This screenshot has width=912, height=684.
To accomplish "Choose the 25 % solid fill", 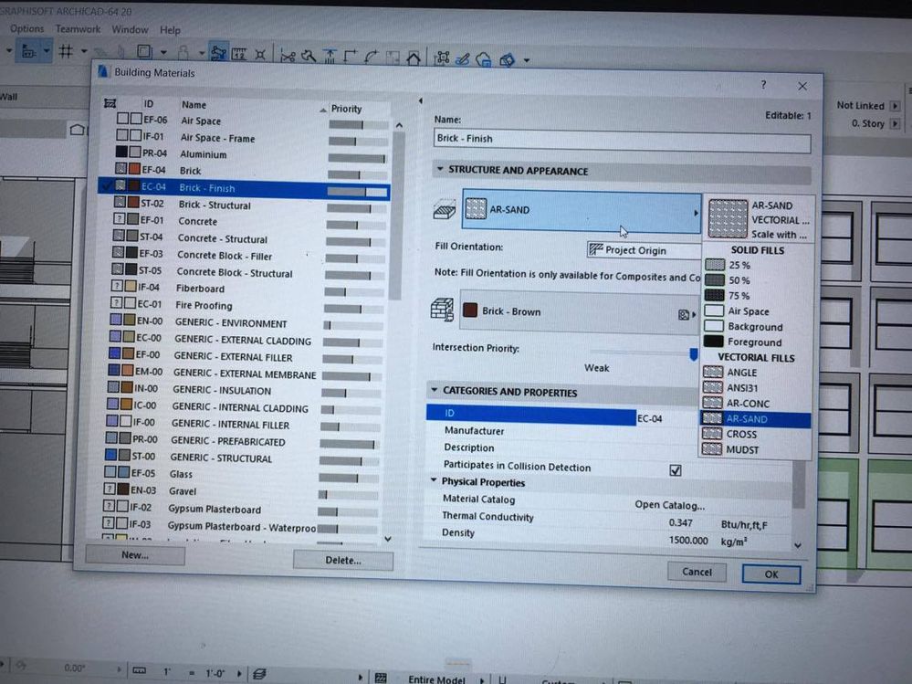I will 756,265.
